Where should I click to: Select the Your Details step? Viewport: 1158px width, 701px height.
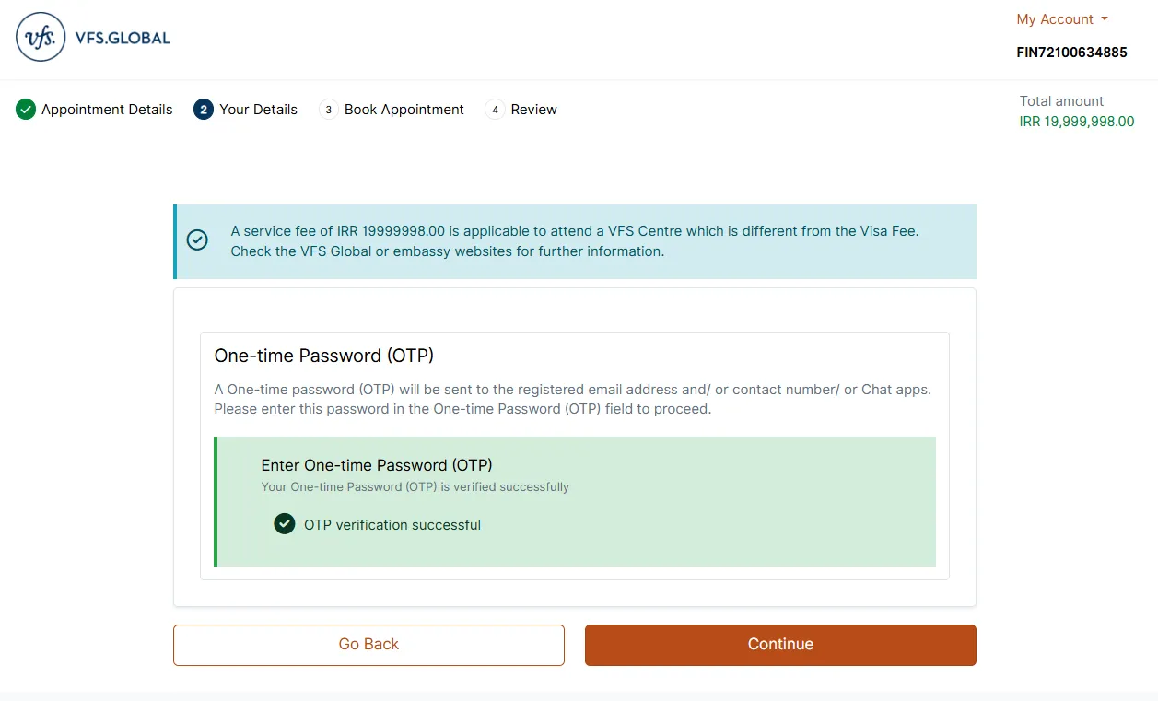coord(258,110)
